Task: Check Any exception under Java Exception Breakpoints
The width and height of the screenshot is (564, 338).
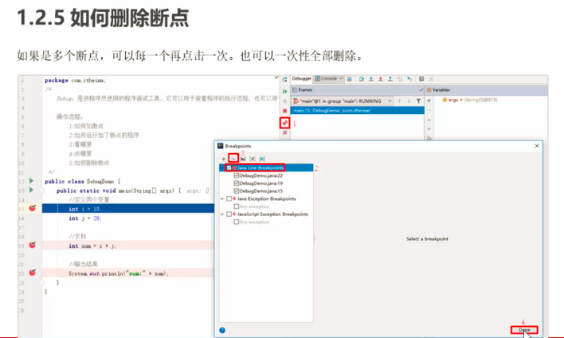Action: 237,206
